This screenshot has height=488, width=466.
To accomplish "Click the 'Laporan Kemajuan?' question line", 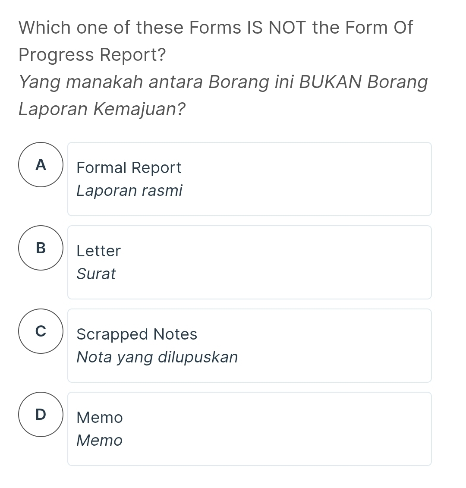I will click(102, 109).
